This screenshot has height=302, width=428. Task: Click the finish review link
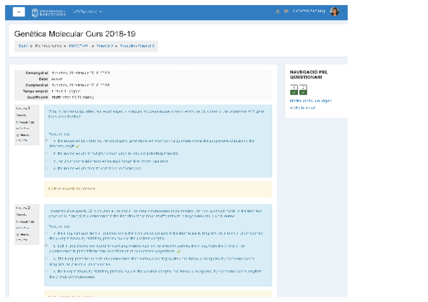[302, 108]
